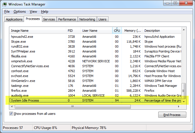Switch to the Applications tab

pos(14,19)
